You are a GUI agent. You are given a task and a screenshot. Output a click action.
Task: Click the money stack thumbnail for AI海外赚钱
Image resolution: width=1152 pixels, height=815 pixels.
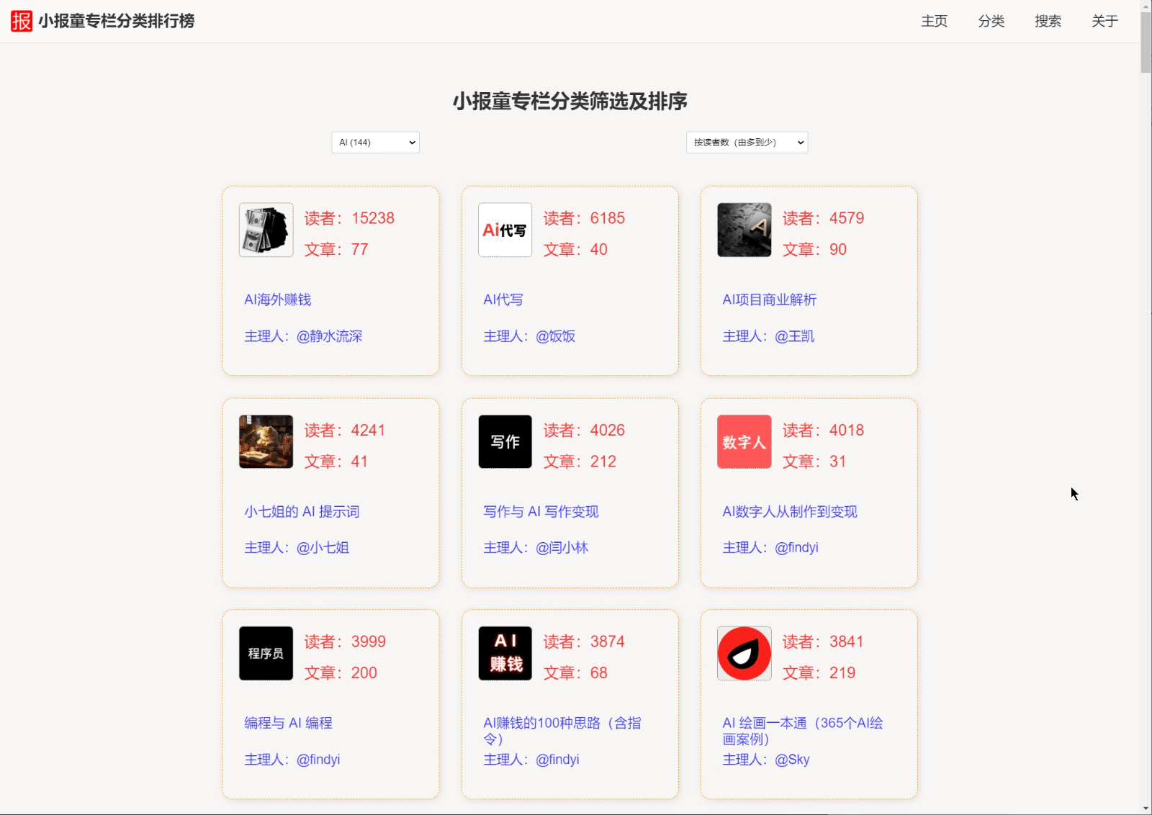tap(265, 230)
